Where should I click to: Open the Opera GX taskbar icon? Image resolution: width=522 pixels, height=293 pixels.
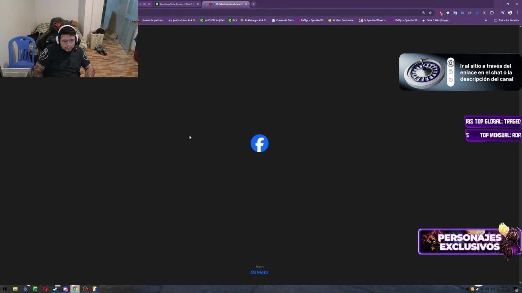pyautogui.click(x=45, y=289)
